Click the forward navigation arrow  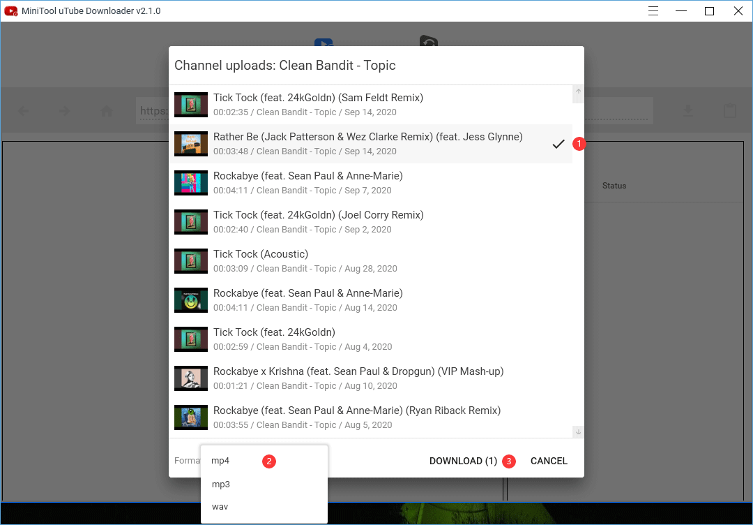click(x=63, y=110)
